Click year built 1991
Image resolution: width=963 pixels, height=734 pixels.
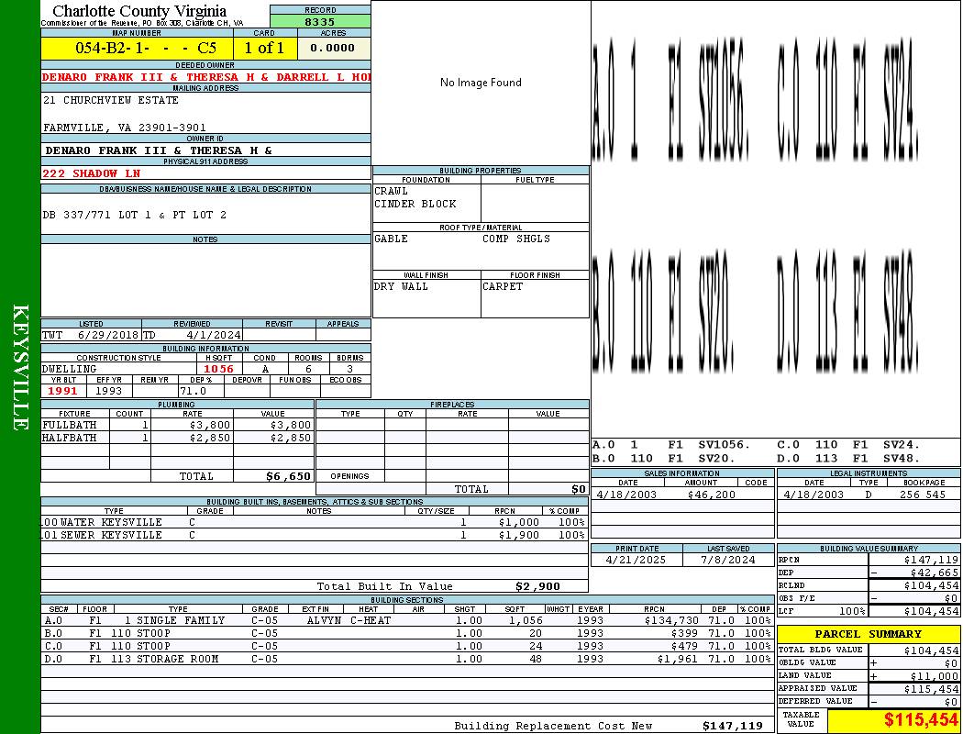[x=62, y=391]
